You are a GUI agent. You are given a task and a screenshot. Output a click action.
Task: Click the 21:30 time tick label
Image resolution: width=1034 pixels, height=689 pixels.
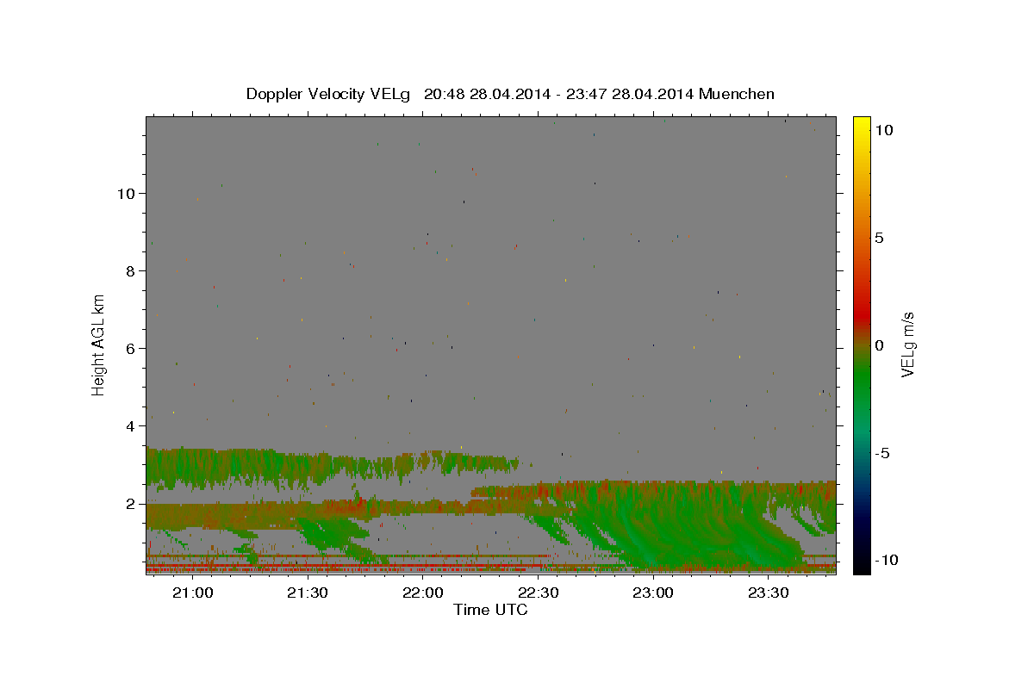[307, 593]
